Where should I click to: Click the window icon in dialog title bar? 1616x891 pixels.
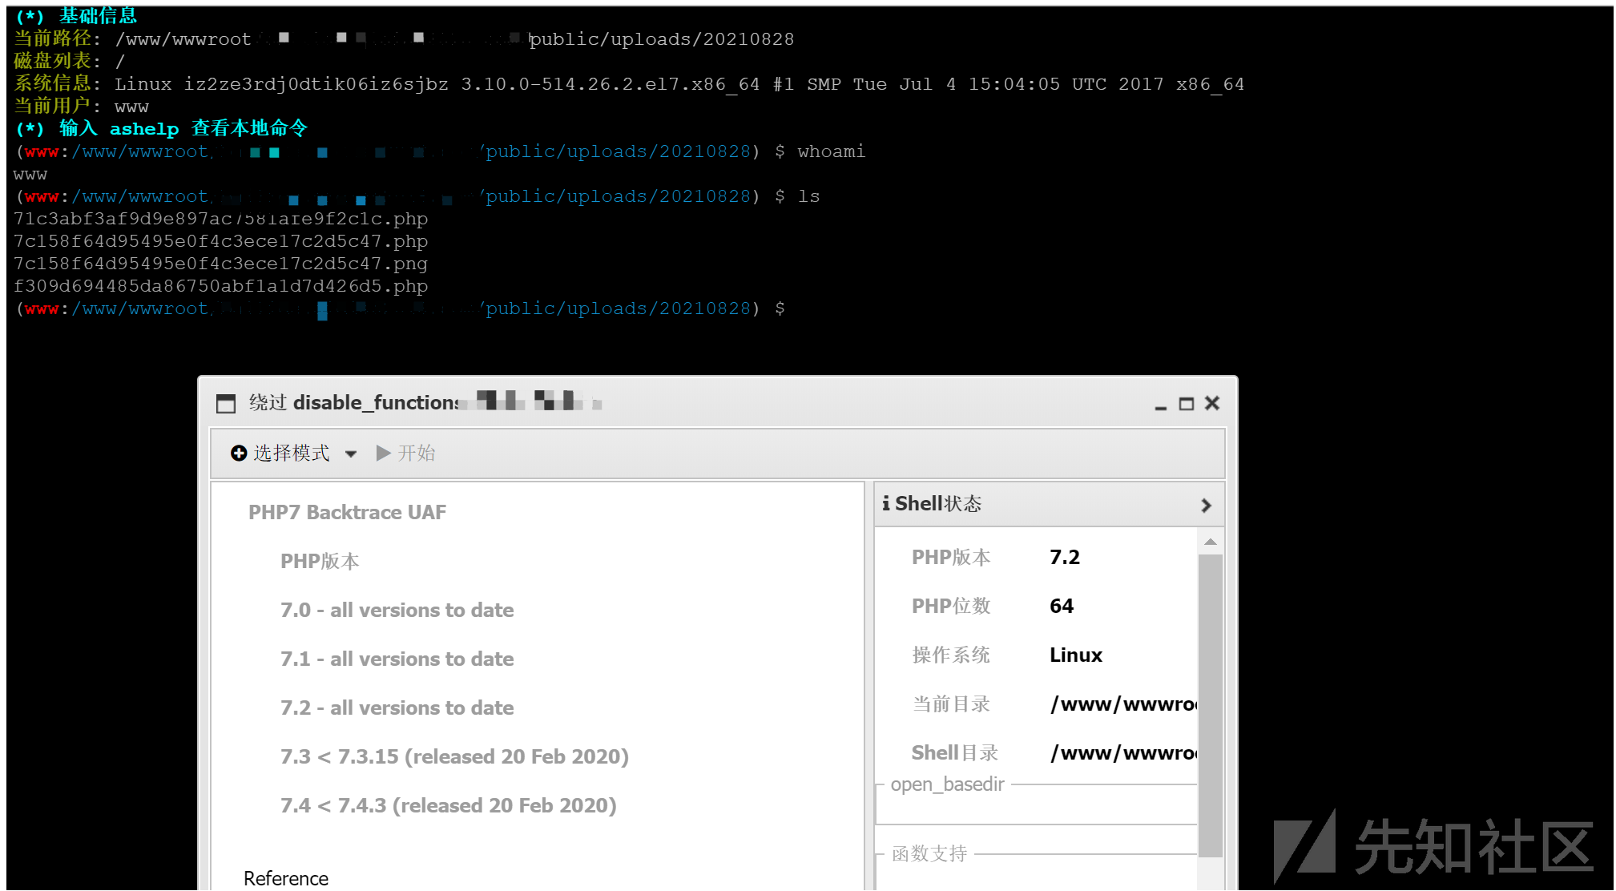[x=226, y=403]
